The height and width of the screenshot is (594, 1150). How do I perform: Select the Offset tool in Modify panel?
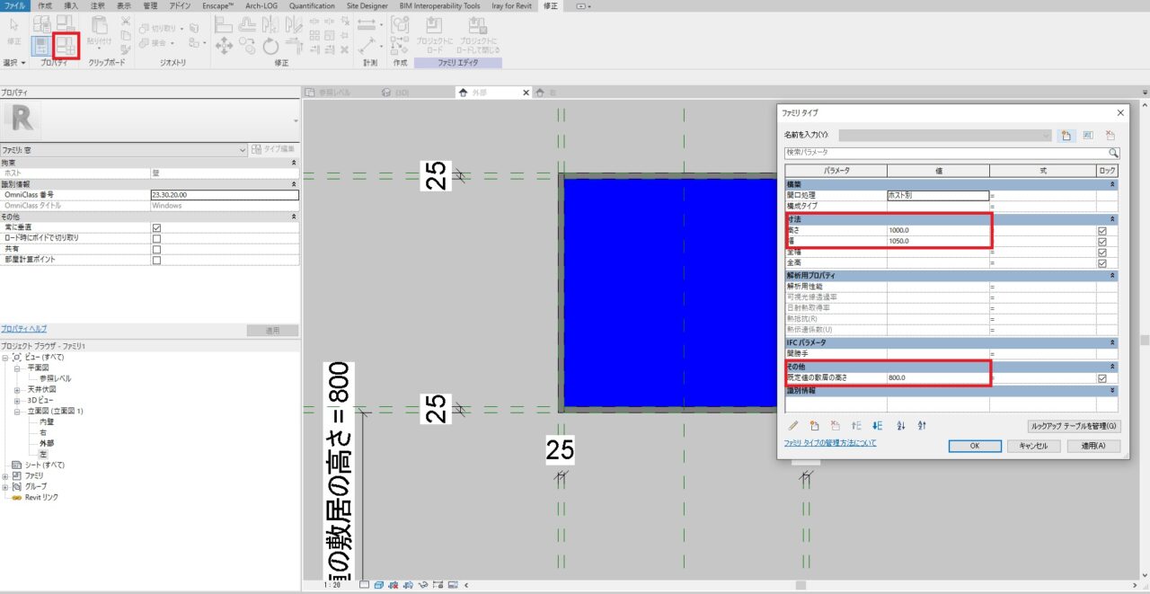click(x=247, y=24)
